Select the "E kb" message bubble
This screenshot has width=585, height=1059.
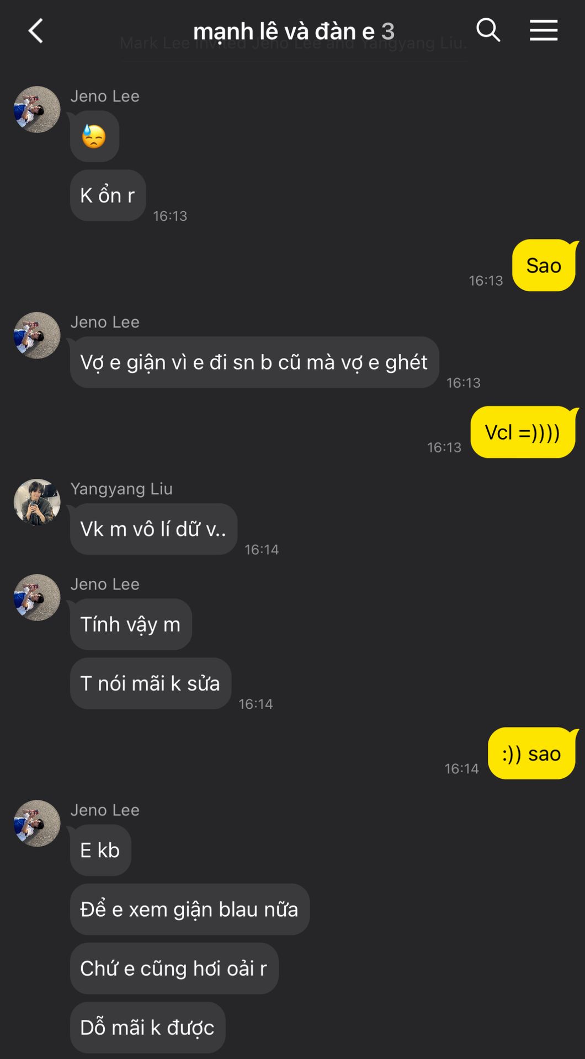click(x=100, y=850)
